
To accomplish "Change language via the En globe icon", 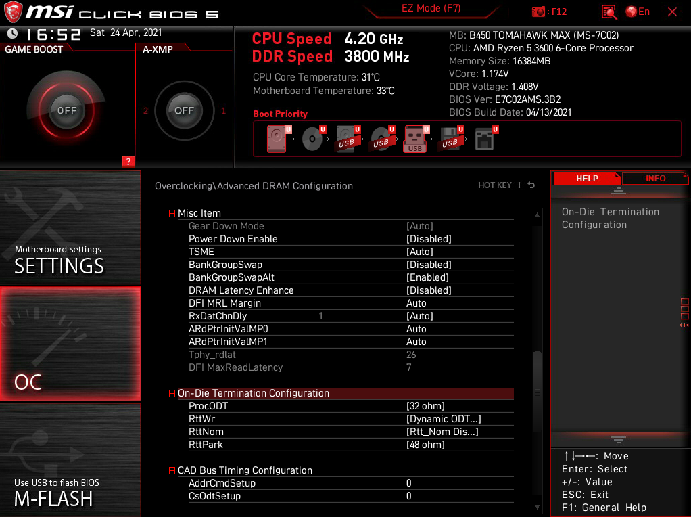I will [x=637, y=12].
